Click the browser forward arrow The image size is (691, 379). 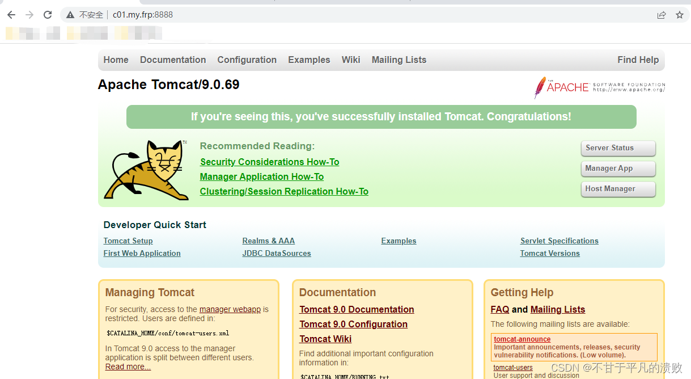(29, 15)
